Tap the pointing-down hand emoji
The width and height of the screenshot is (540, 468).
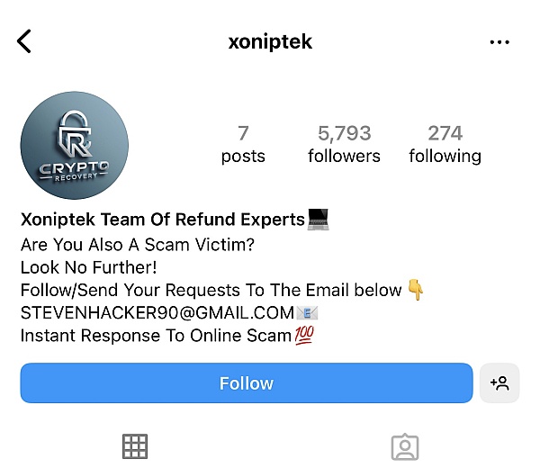[416, 290]
